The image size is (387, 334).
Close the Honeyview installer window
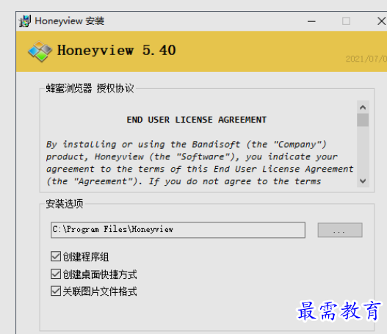point(382,21)
